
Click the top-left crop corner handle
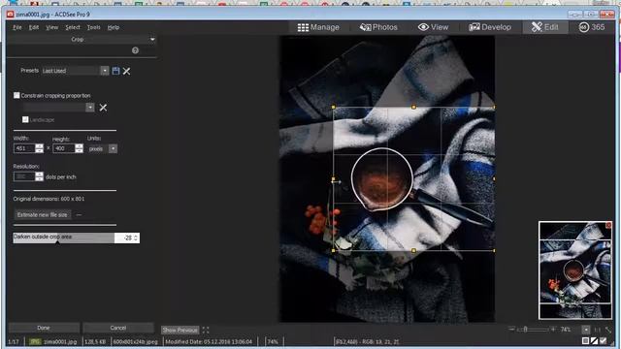(334, 108)
